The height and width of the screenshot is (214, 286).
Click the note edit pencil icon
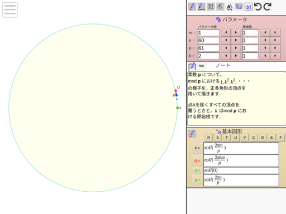click(192, 66)
